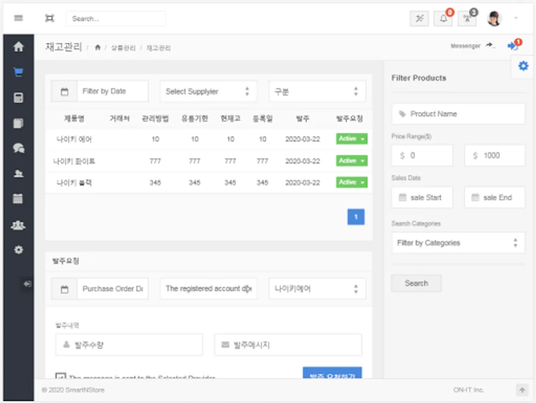Click calendar icon beside Filter by Date

pos(64,91)
